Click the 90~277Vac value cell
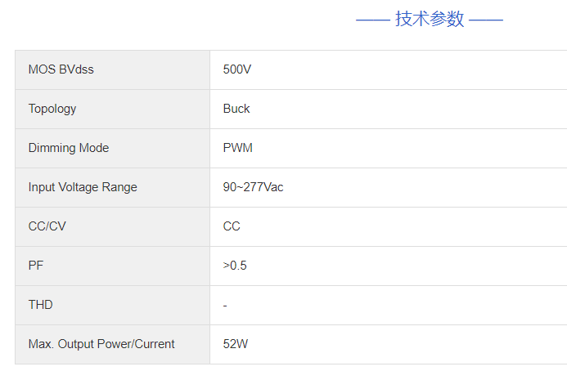The height and width of the screenshot is (380, 567). click(x=253, y=187)
